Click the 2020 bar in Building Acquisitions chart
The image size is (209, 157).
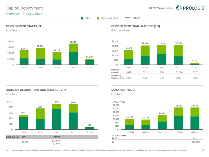[57, 117]
